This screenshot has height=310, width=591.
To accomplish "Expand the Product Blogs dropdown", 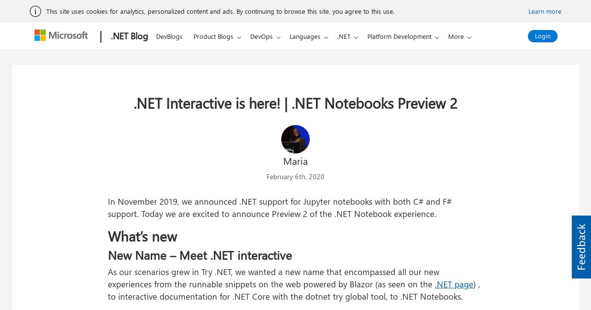I will point(217,37).
